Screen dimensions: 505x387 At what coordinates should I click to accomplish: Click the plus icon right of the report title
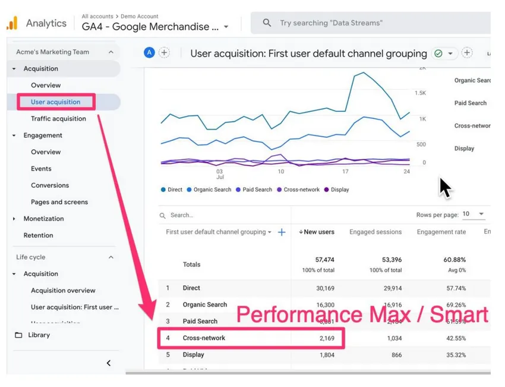pyautogui.click(x=467, y=53)
